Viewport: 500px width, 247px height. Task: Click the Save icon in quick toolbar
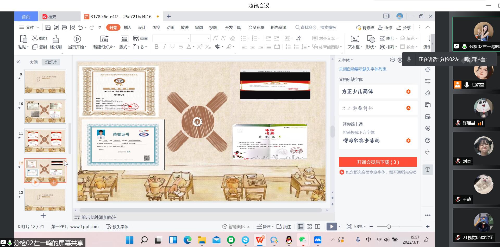point(48,28)
